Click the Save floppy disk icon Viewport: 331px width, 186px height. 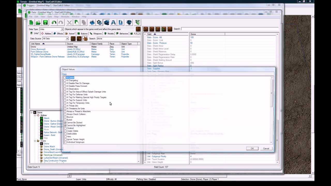pyautogui.click(x=45, y=22)
